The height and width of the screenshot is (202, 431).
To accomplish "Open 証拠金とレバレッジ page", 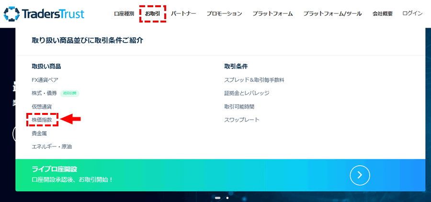I will click(247, 93).
